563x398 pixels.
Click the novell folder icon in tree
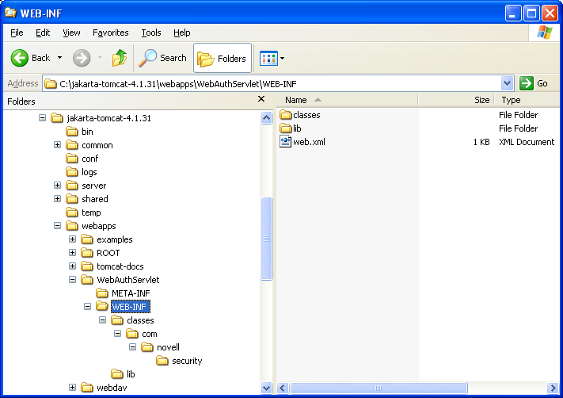pos(147,347)
